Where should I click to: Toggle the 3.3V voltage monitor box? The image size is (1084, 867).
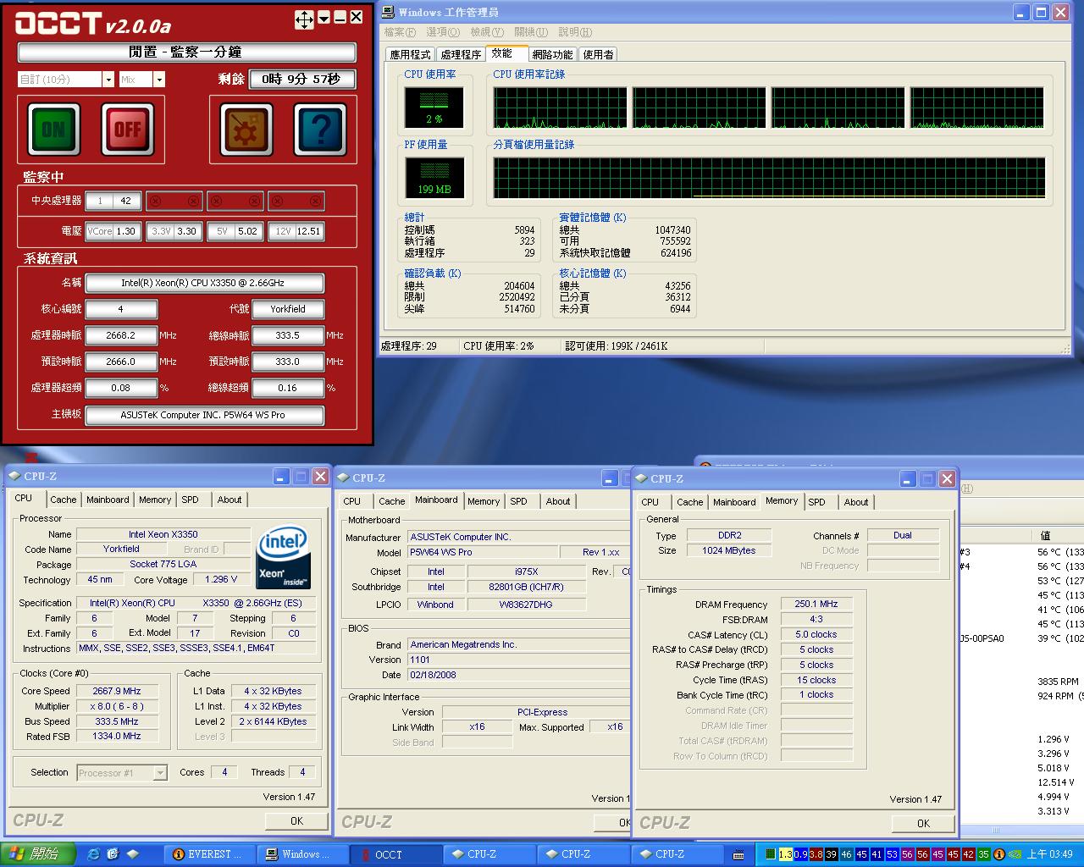tap(174, 231)
